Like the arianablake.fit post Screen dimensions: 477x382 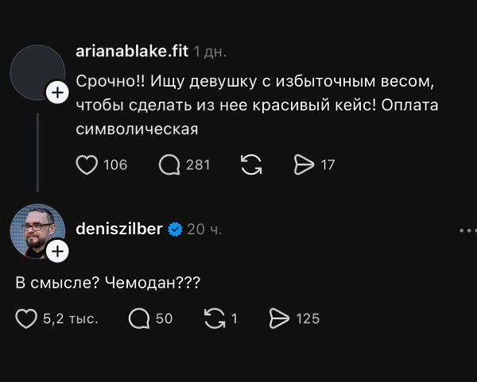(x=87, y=165)
